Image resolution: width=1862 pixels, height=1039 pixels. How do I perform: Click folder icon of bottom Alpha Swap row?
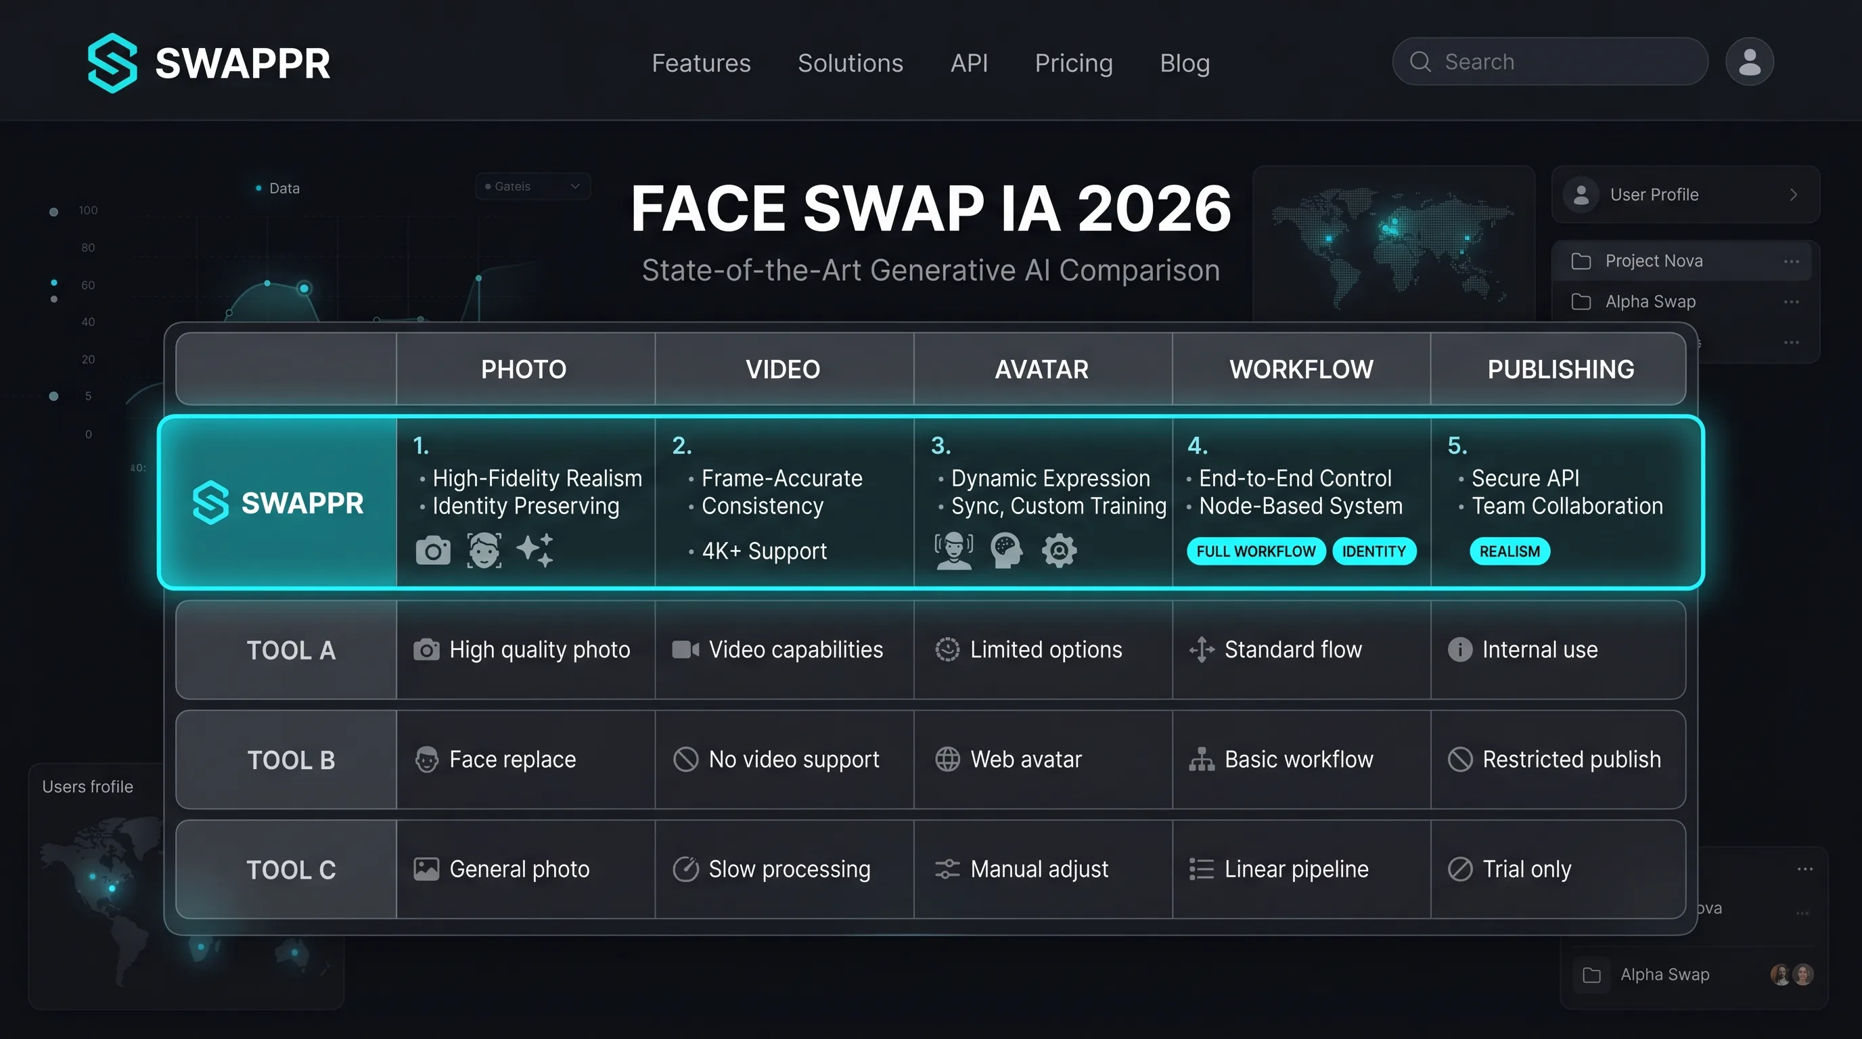(x=1591, y=975)
